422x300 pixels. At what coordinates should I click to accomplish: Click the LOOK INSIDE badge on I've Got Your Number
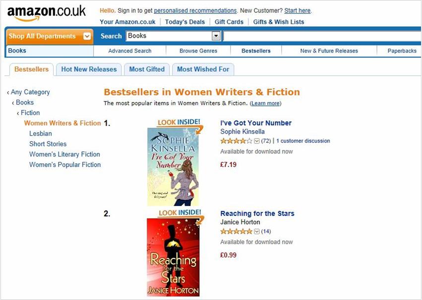click(179, 122)
